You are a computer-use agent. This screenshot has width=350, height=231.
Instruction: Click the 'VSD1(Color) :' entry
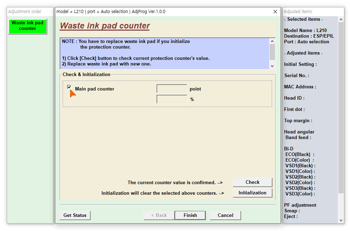click(x=300, y=171)
